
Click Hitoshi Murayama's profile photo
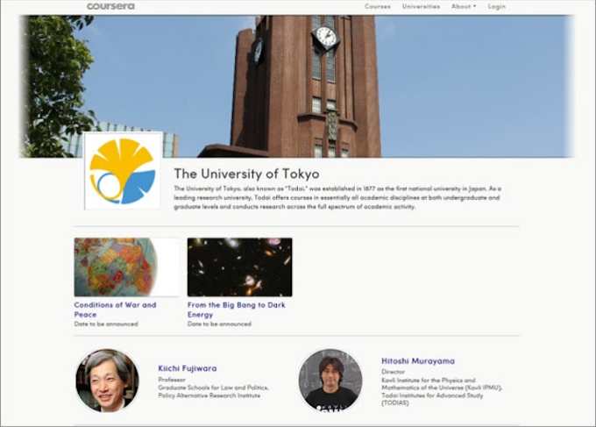click(330, 381)
